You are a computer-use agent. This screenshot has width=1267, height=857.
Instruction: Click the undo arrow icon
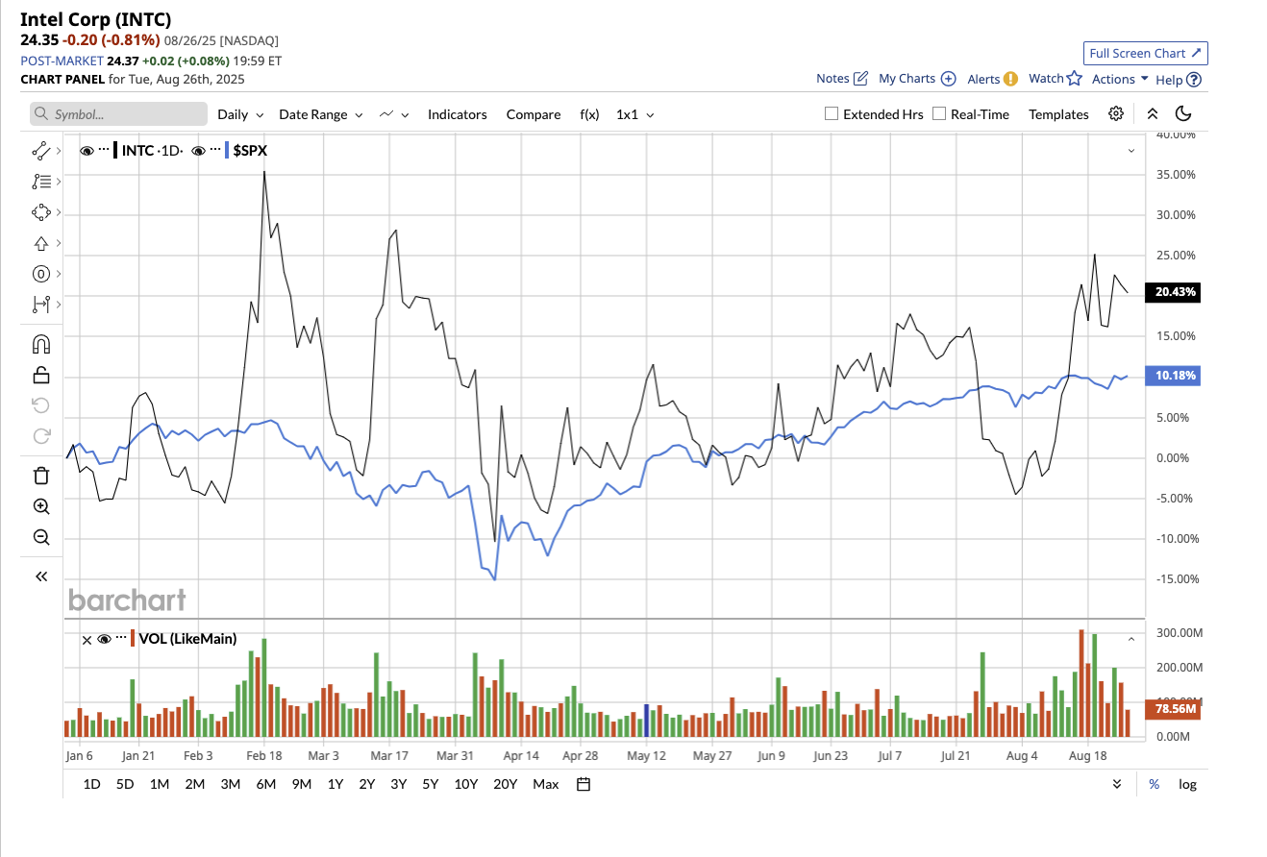[41, 404]
